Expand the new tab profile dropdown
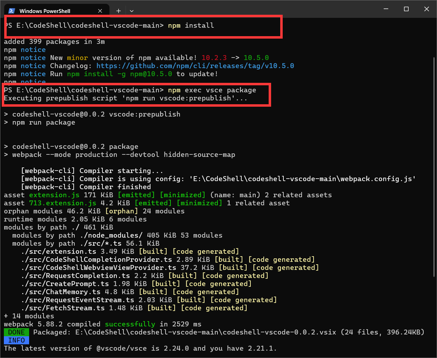The width and height of the screenshot is (437, 358). pos(132,11)
